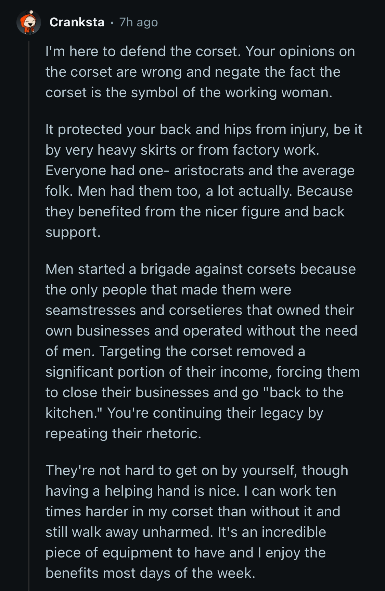Tap the paragraph starting They're not hard

click(x=197, y=522)
